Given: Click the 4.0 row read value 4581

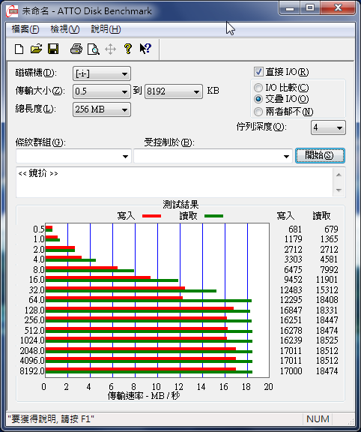Looking at the screenshot, I should pos(329,259).
